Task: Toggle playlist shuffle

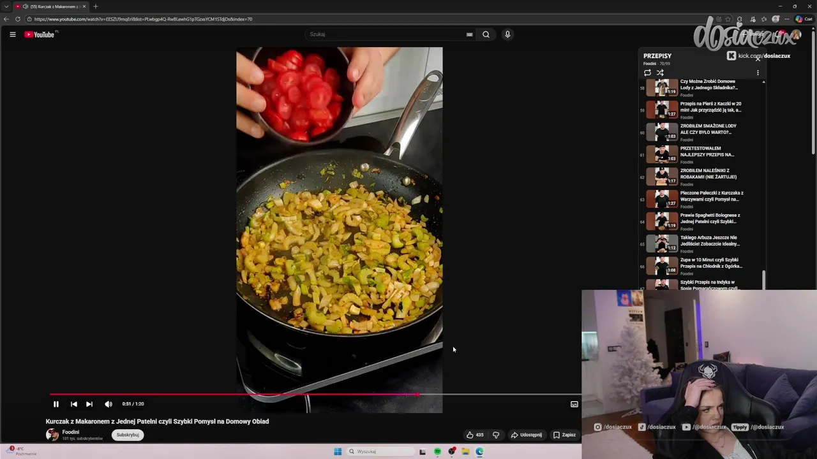Action: (x=660, y=73)
